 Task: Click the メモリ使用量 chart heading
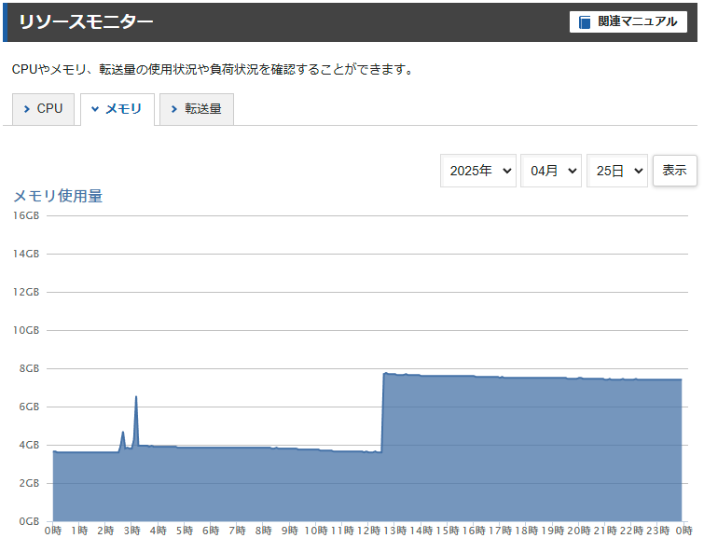[58, 196]
